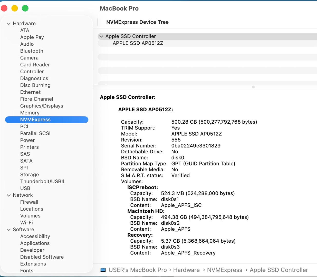This screenshot has width=317, height=277.
Task: Click the green zoom window button
Action: point(25,8)
